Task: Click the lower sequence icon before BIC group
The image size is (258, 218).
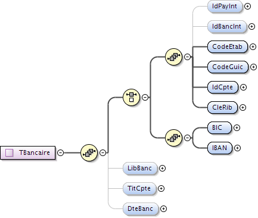Action: (174, 138)
